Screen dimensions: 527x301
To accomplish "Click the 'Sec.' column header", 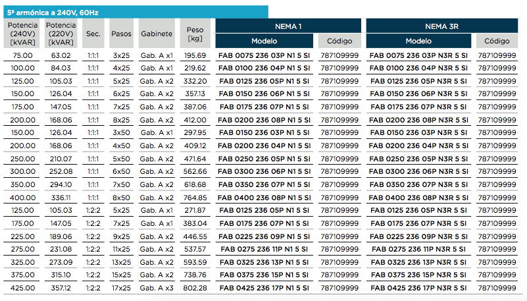I will coord(93,34).
